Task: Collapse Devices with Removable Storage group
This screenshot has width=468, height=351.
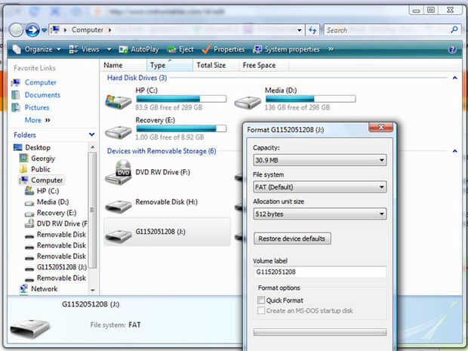Action: (x=455, y=151)
